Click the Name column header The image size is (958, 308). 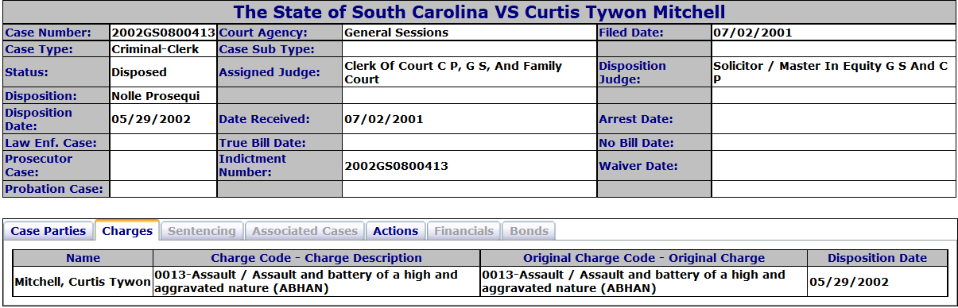coord(83,258)
